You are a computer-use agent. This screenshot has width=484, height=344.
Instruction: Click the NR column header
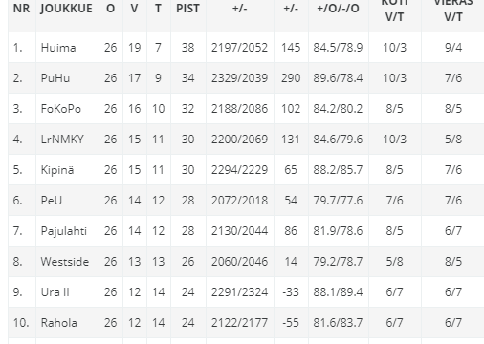point(21,9)
